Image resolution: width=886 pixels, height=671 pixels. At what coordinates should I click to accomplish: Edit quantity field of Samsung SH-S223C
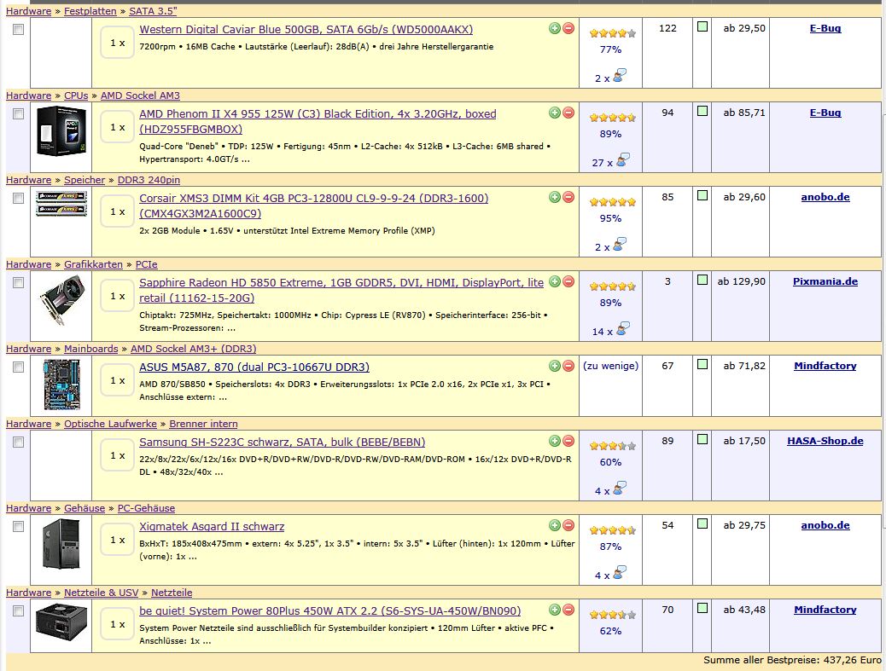coord(118,455)
